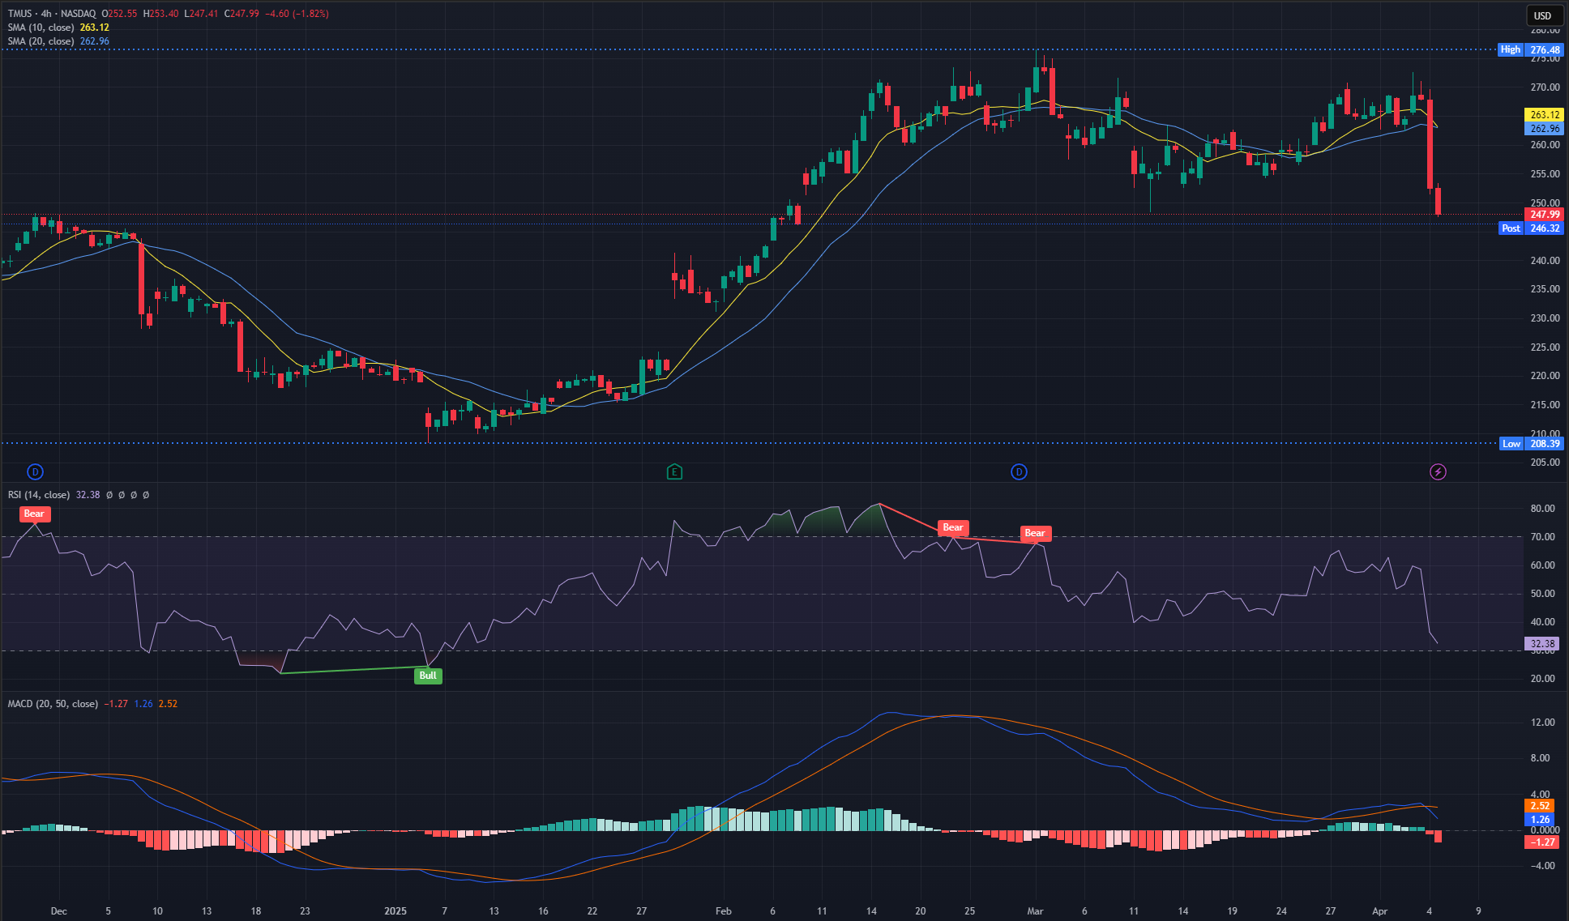Click the TMUS symbol title in legend
1569x921 pixels.
pyautogui.click(x=21, y=14)
